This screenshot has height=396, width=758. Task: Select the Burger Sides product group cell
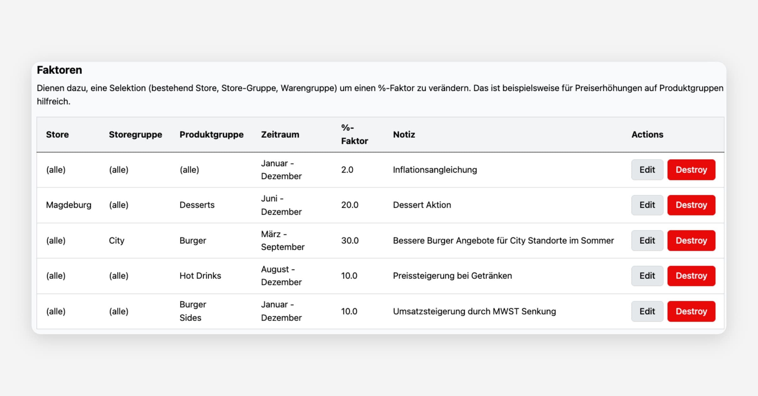point(193,311)
